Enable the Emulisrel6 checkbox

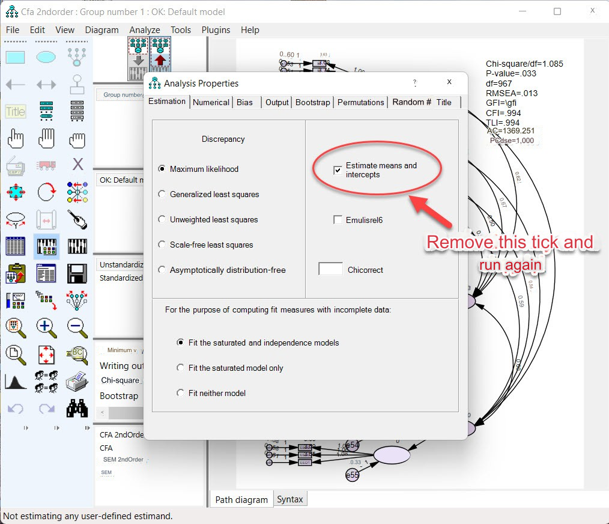[338, 220]
